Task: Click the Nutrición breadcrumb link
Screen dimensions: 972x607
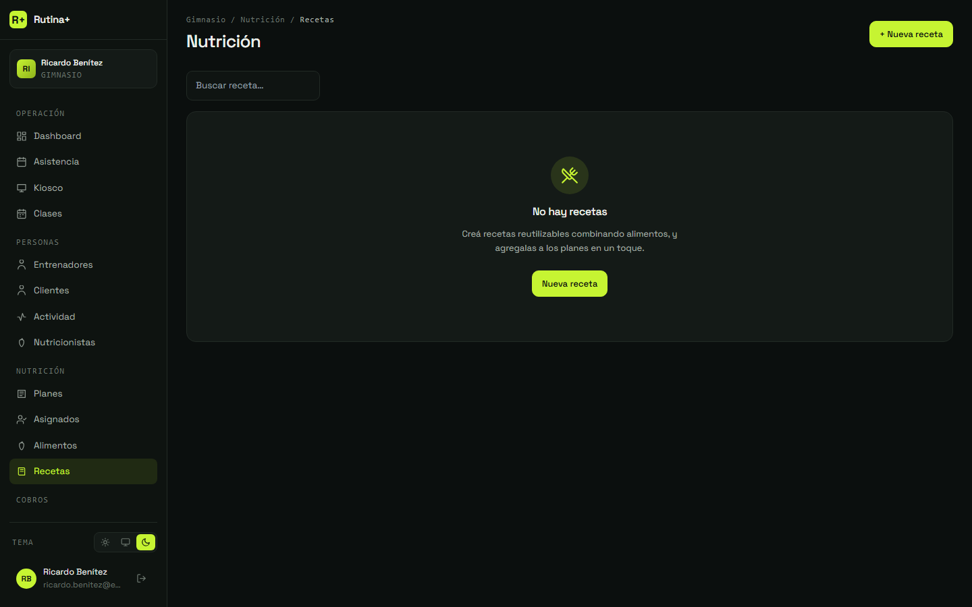Action: pyautogui.click(x=263, y=20)
